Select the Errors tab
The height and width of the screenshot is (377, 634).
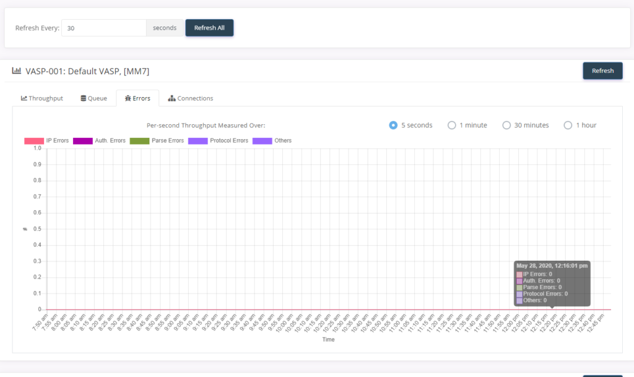tap(137, 98)
